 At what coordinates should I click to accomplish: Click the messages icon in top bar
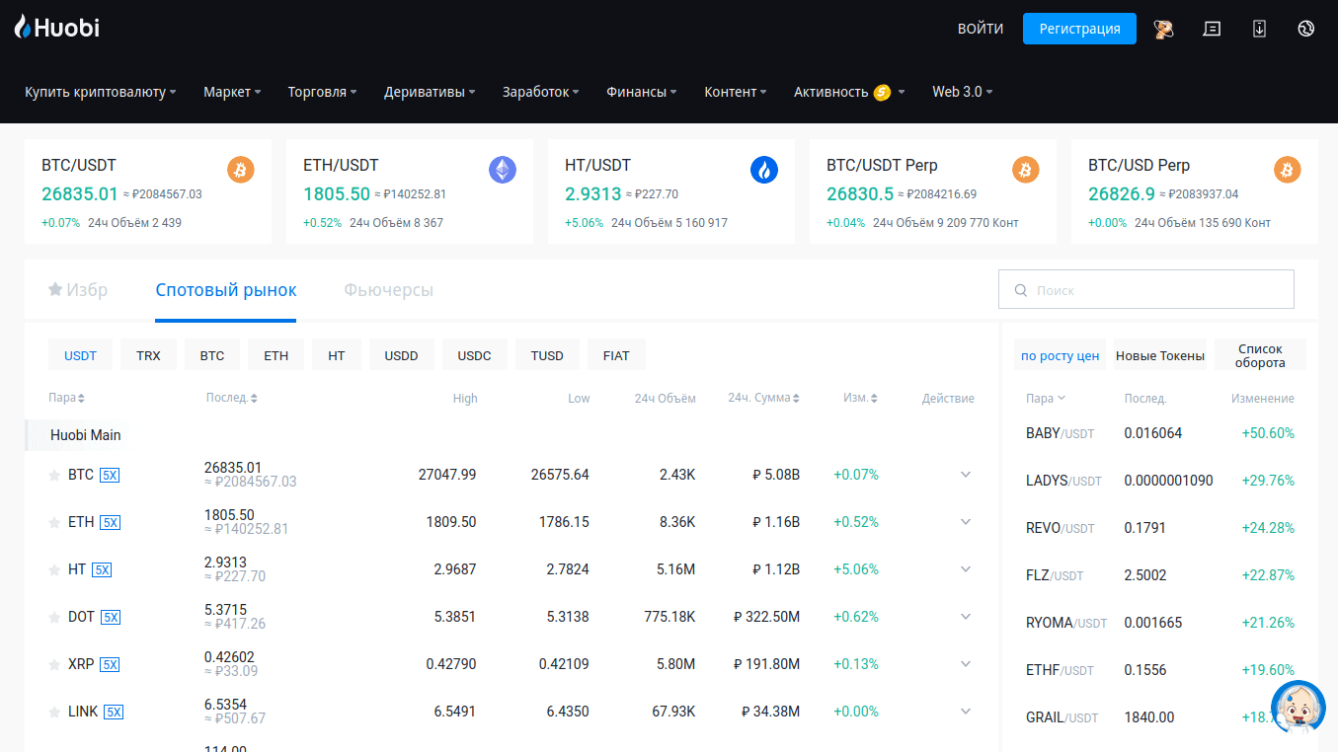pos(1212,29)
